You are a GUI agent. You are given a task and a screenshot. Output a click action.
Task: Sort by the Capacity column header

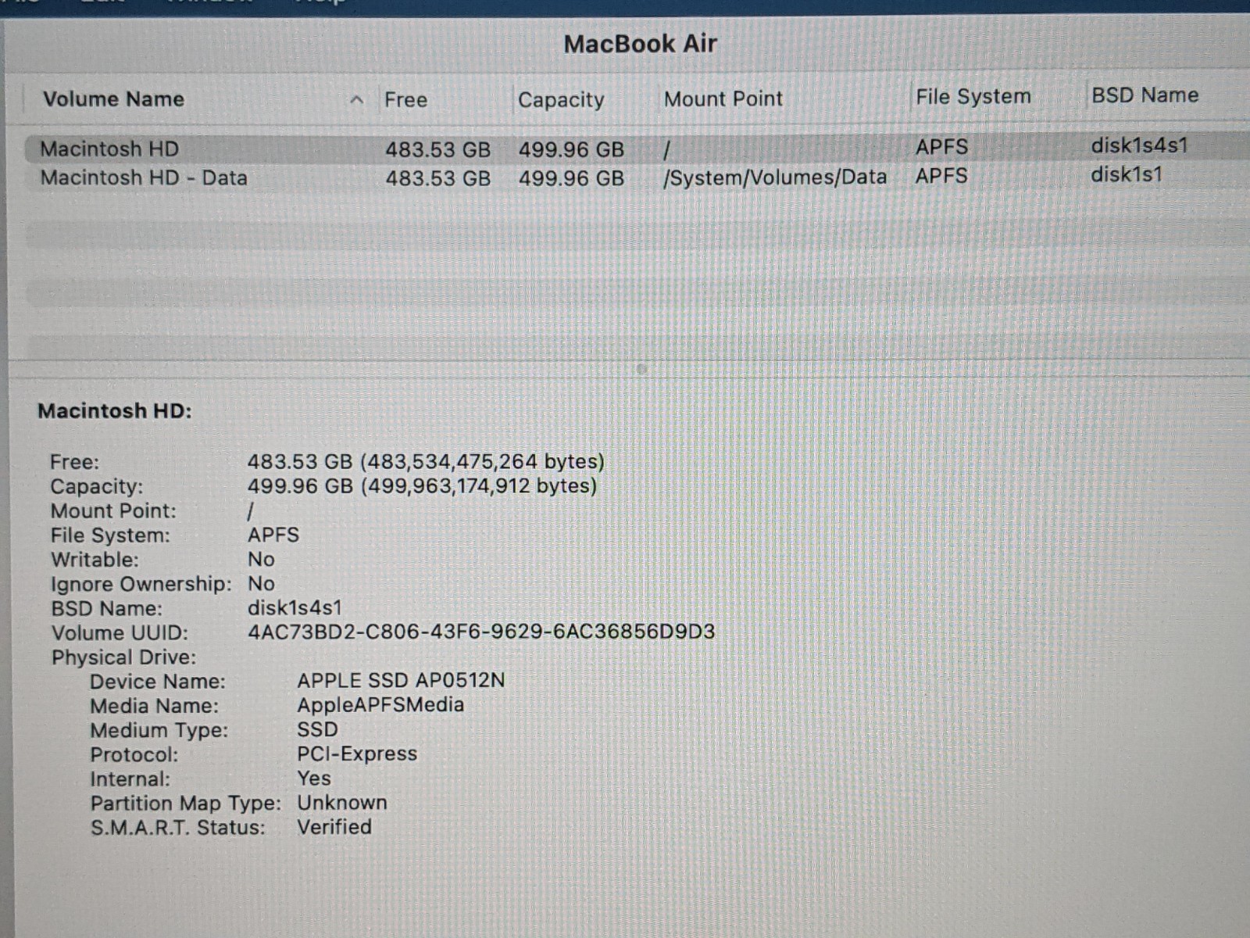[561, 100]
